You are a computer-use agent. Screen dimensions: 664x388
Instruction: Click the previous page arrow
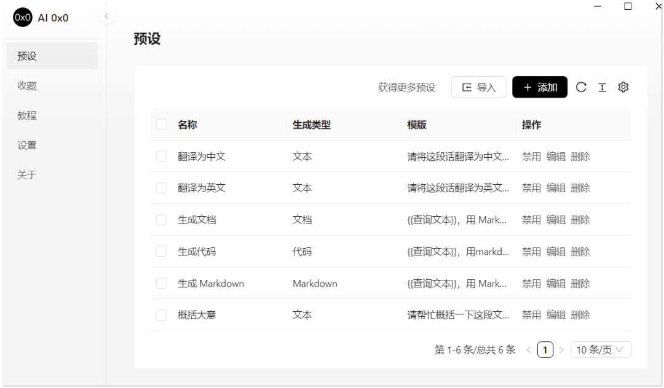529,349
